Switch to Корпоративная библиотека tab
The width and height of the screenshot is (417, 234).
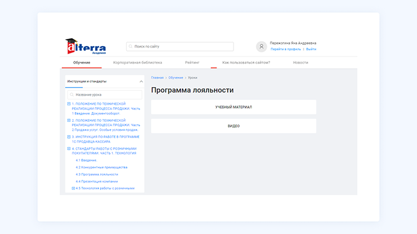click(x=137, y=63)
